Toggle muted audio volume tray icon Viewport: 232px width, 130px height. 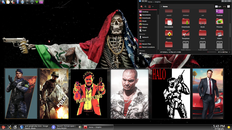(x=13, y=2)
